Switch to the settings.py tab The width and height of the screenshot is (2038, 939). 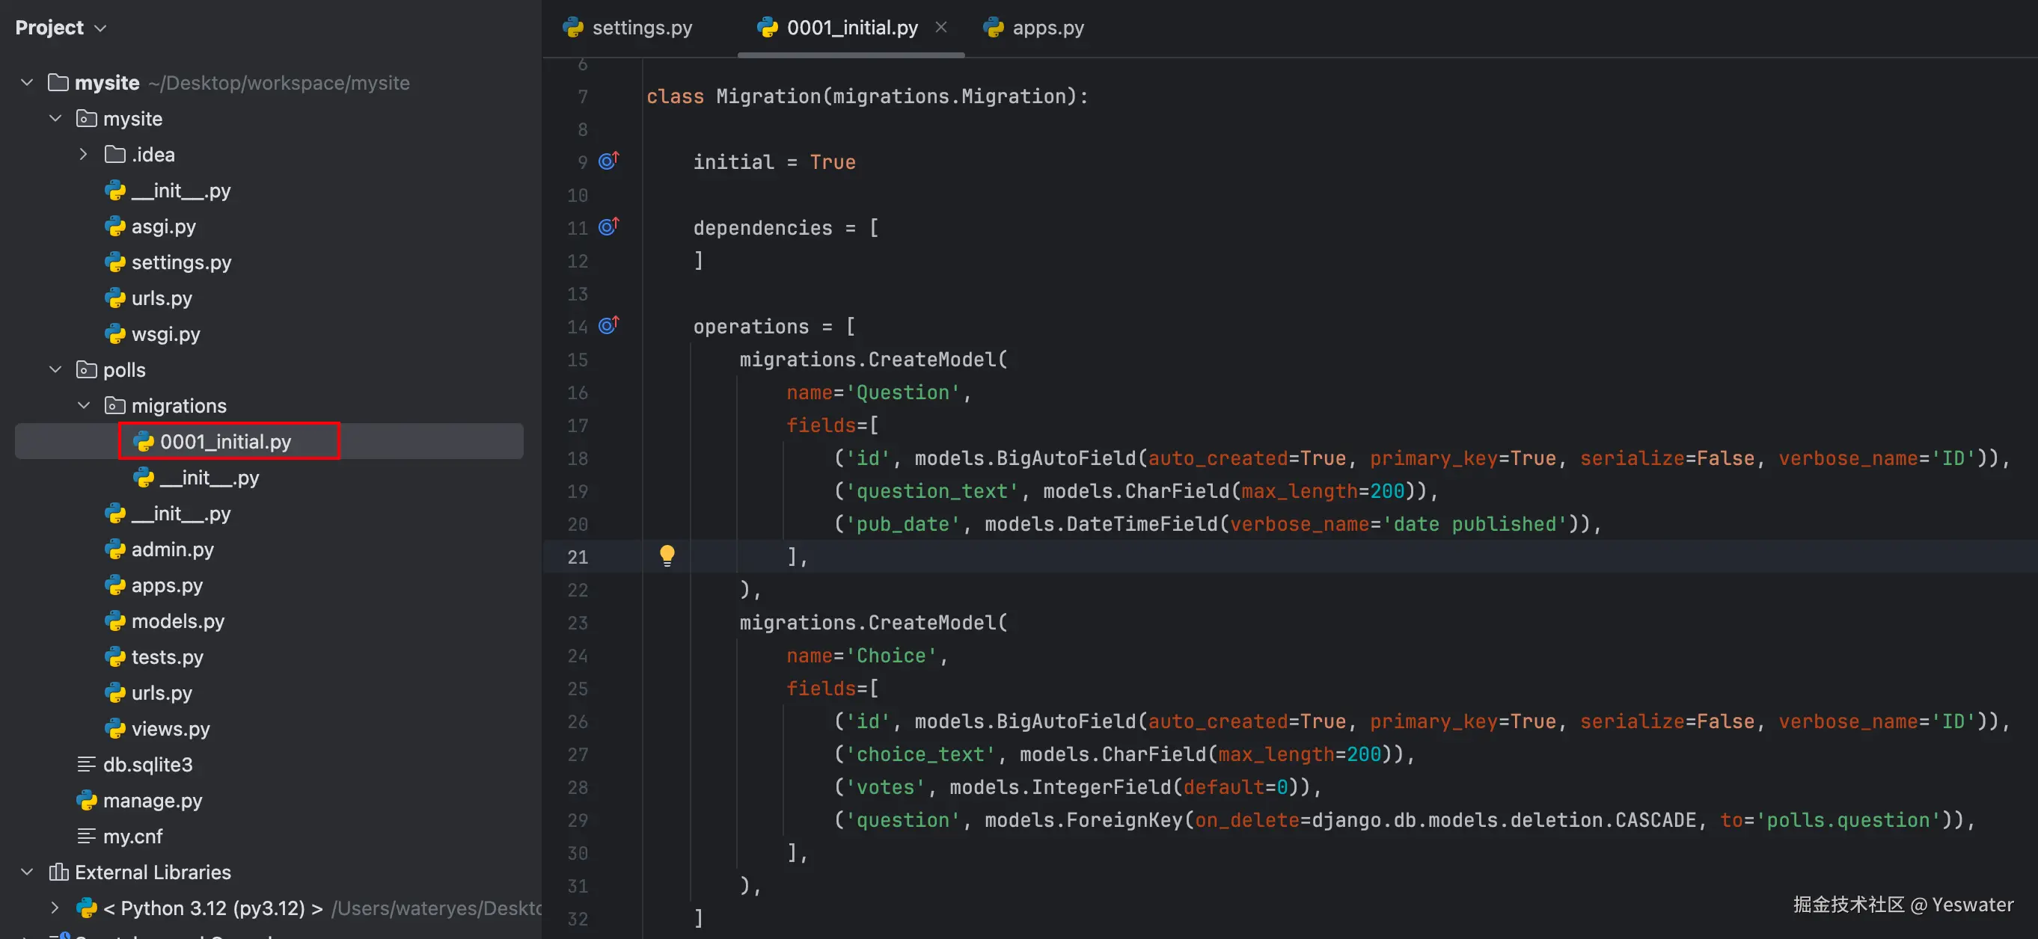click(x=641, y=28)
